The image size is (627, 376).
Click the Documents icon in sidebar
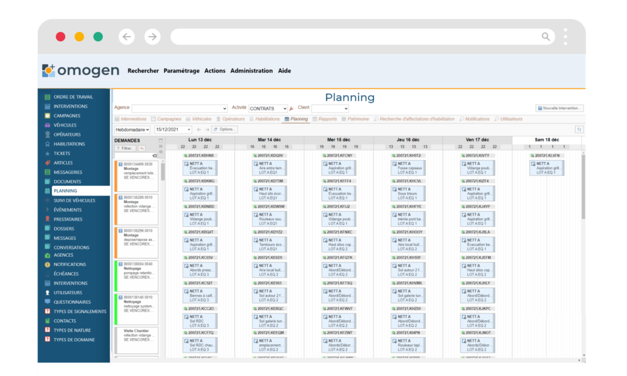tap(47, 182)
